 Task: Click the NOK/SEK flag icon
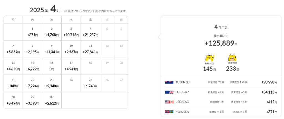[x=169, y=112]
